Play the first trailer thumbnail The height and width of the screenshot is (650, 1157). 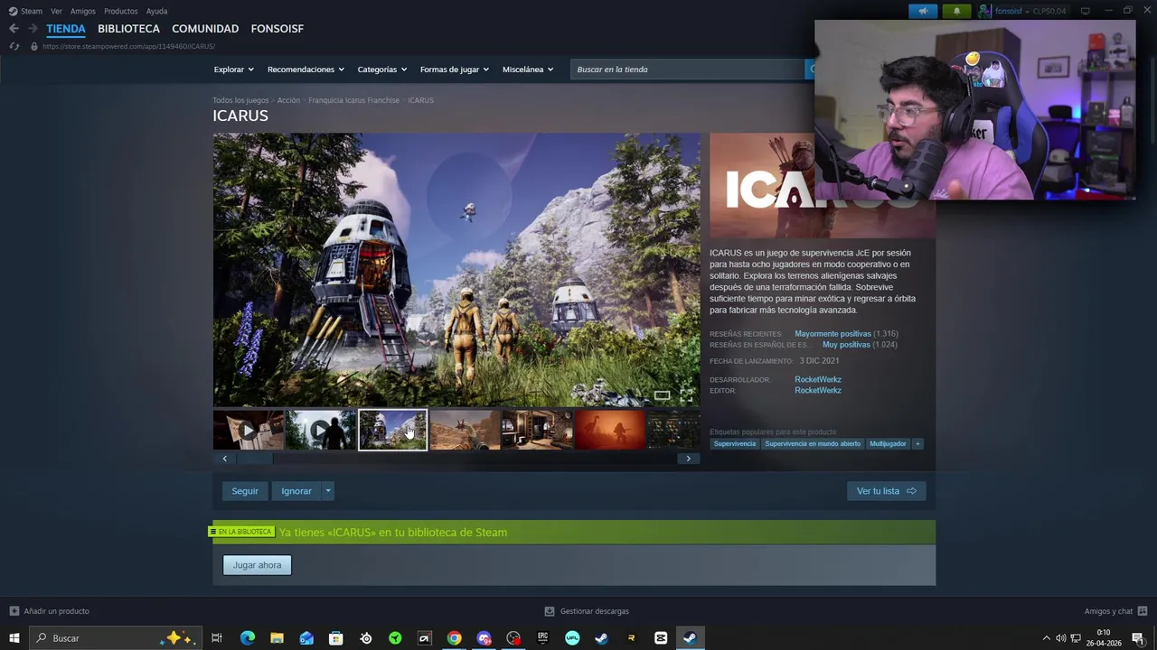[249, 431]
